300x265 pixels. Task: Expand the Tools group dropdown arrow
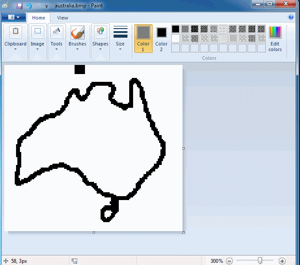pyautogui.click(x=56, y=49)
